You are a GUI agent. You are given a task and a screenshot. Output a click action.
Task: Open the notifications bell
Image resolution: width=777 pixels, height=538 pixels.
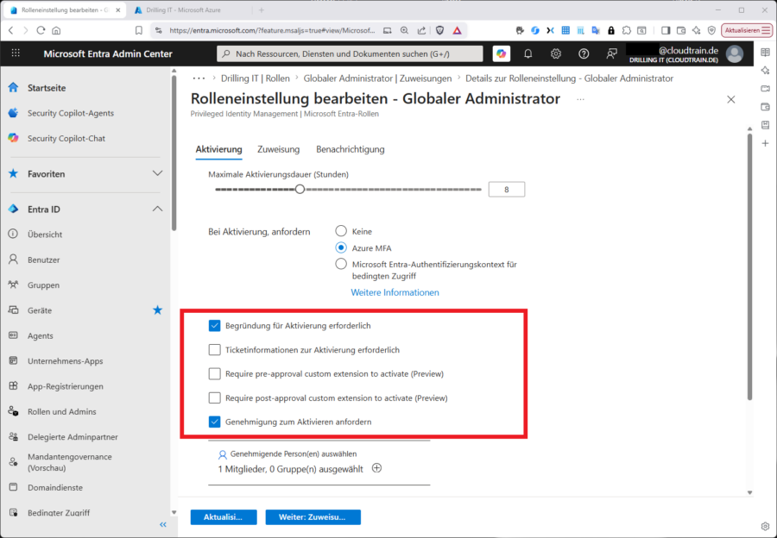pos(527,53)
